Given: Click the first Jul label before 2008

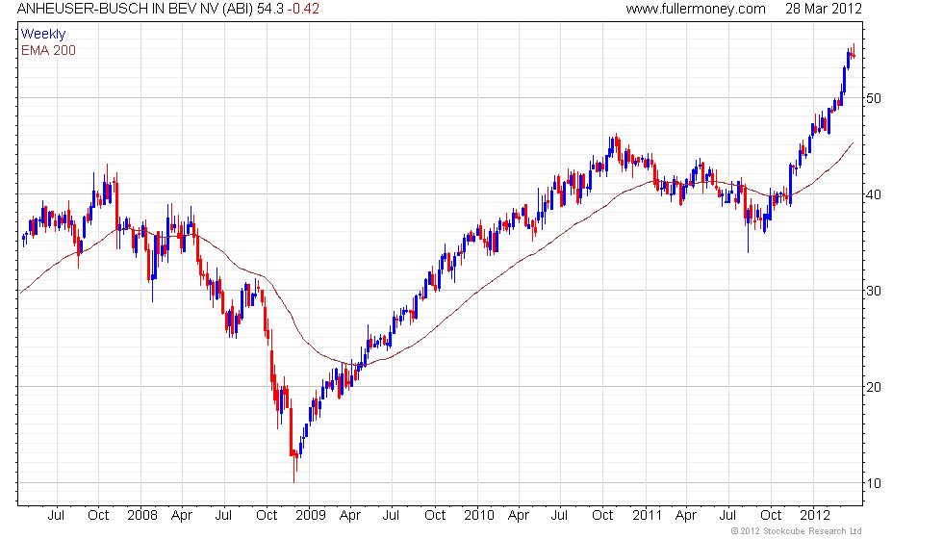Looking at the screenshot, I should click(56, 516).
